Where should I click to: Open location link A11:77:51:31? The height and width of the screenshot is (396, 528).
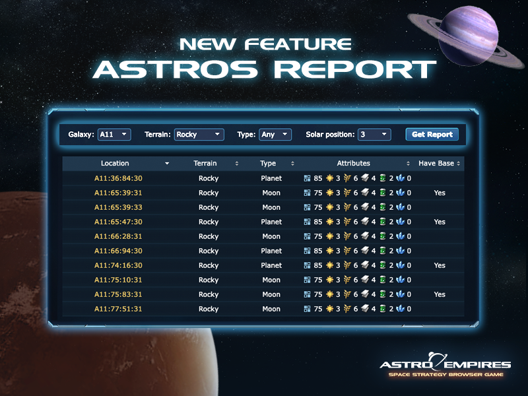tap(118, 308)
